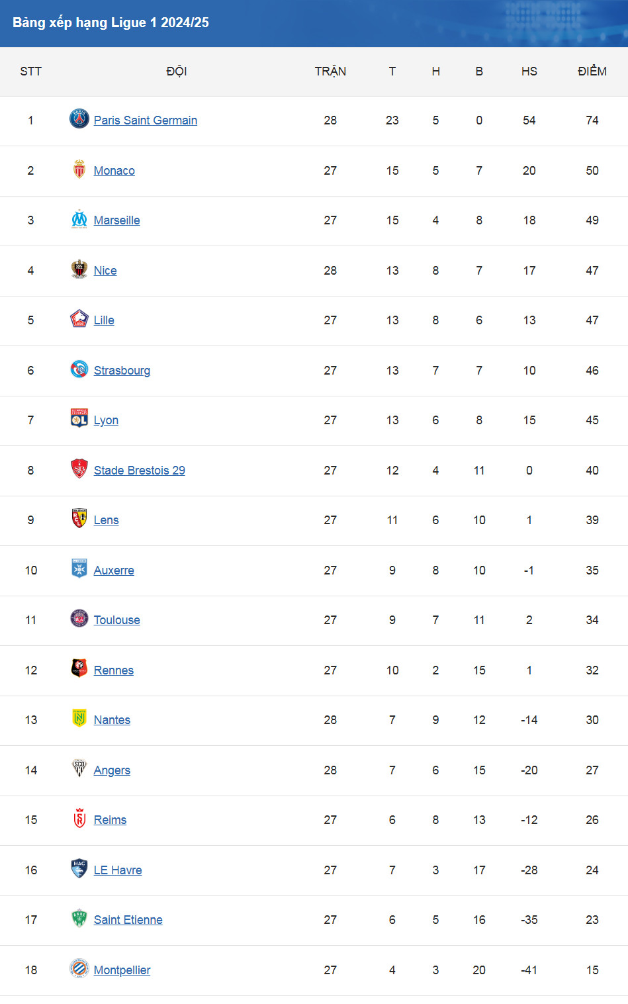Open the Paris Saint Germain team link
Screen dimensions: 628x1004
click(146, 120)
